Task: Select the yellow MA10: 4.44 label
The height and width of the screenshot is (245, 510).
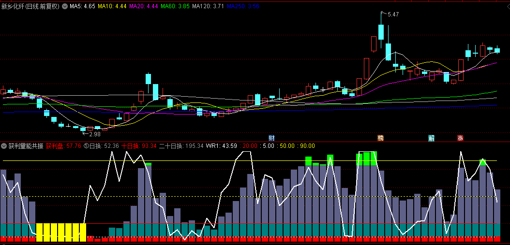Action: [x=112, y=6]
